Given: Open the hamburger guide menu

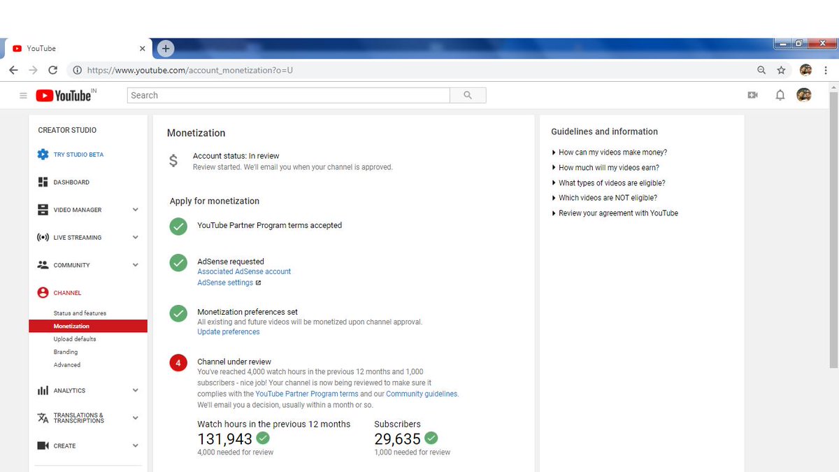Looking at the screenshot, I should [23, 96].
